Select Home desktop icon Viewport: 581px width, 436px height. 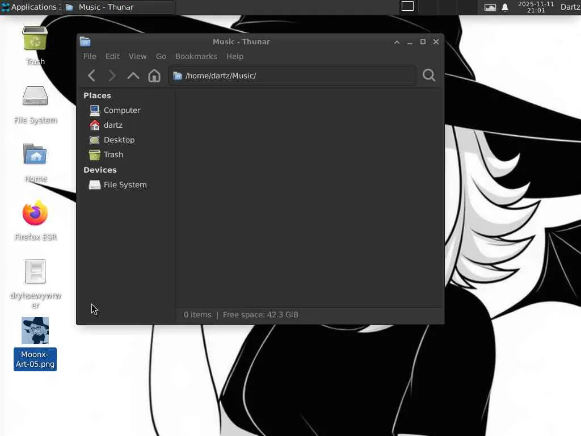point(35,163)
